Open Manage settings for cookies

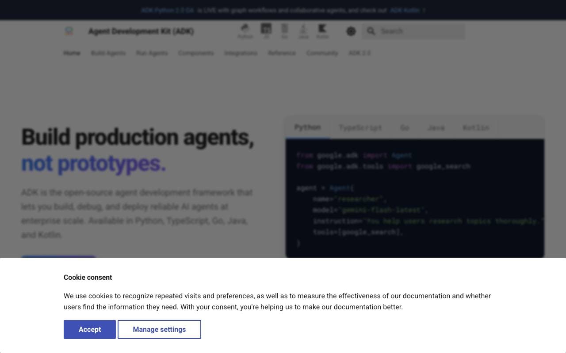(x=159, y=329)
